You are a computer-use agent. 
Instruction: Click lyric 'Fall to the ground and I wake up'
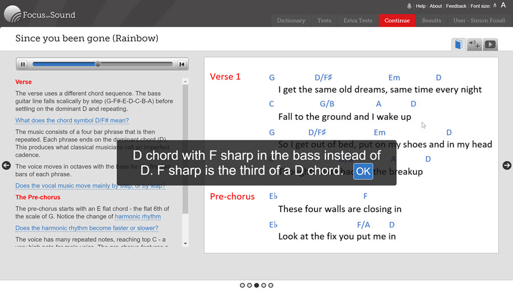(345, 117)
